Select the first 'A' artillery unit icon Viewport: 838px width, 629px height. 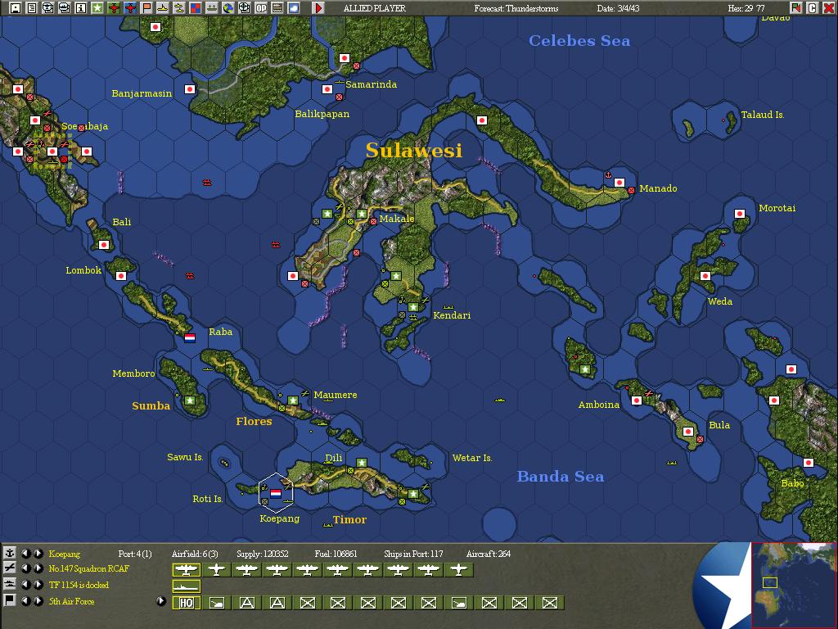(247, 603)
